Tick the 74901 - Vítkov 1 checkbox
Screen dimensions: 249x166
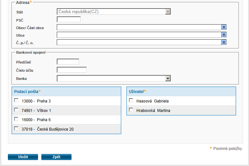16,110
